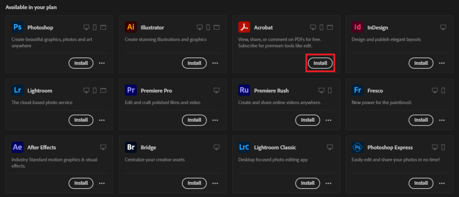Viewport: 459px width, 197px height.
Task: Click the After Effects Ae icon
Action: pos(17,147)
